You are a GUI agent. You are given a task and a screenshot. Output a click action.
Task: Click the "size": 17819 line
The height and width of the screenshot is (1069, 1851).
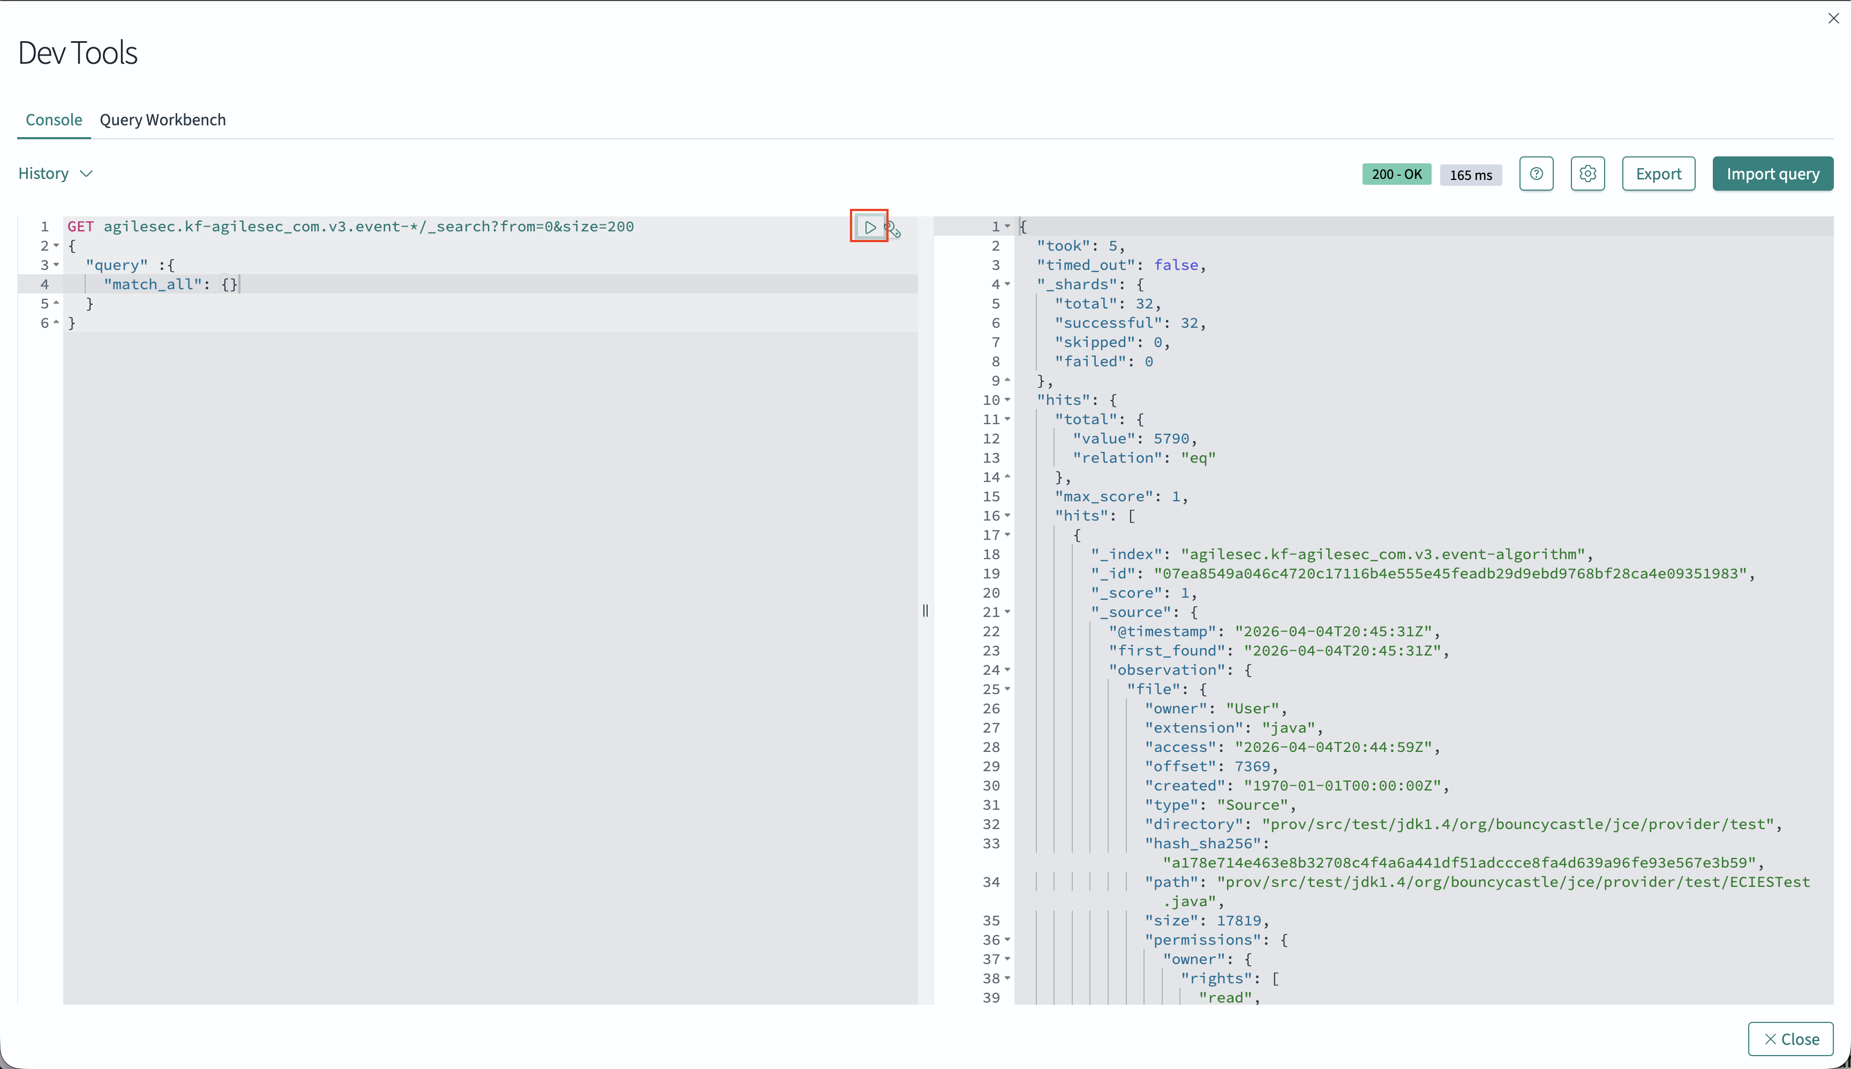pos(1206,921)
